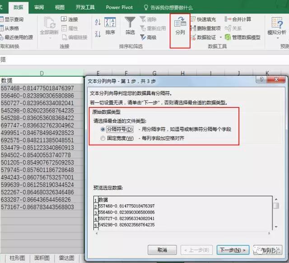The width and height of the screenshot is (289, 263).
Task: Select the 固定宽度 (Fixed width) radio button
Action: (103, 138)
